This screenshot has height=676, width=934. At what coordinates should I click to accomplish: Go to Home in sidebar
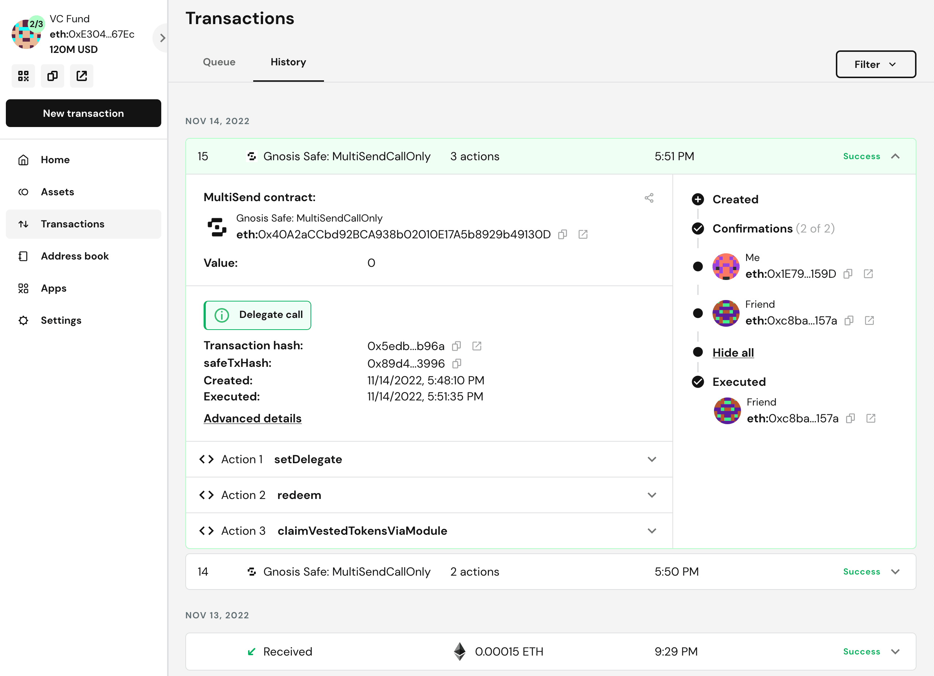click(x=84, y=160)
